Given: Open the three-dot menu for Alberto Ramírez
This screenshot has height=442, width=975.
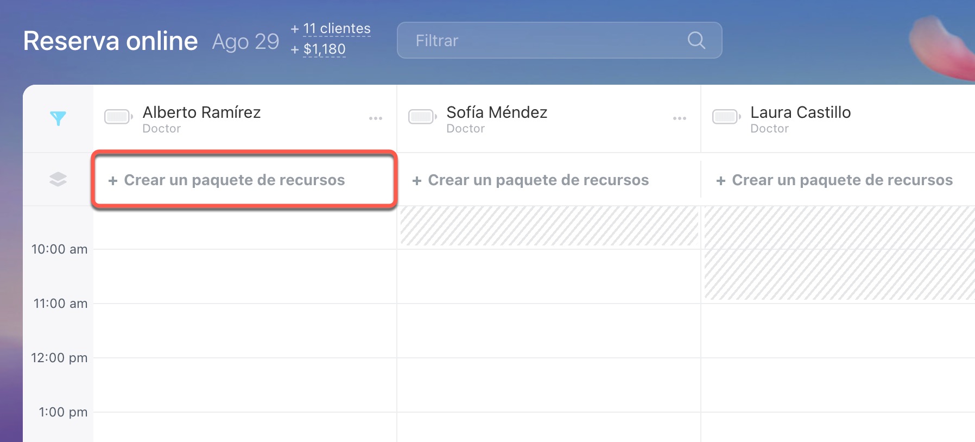Looking at the screenshot, I should [376, 118].
